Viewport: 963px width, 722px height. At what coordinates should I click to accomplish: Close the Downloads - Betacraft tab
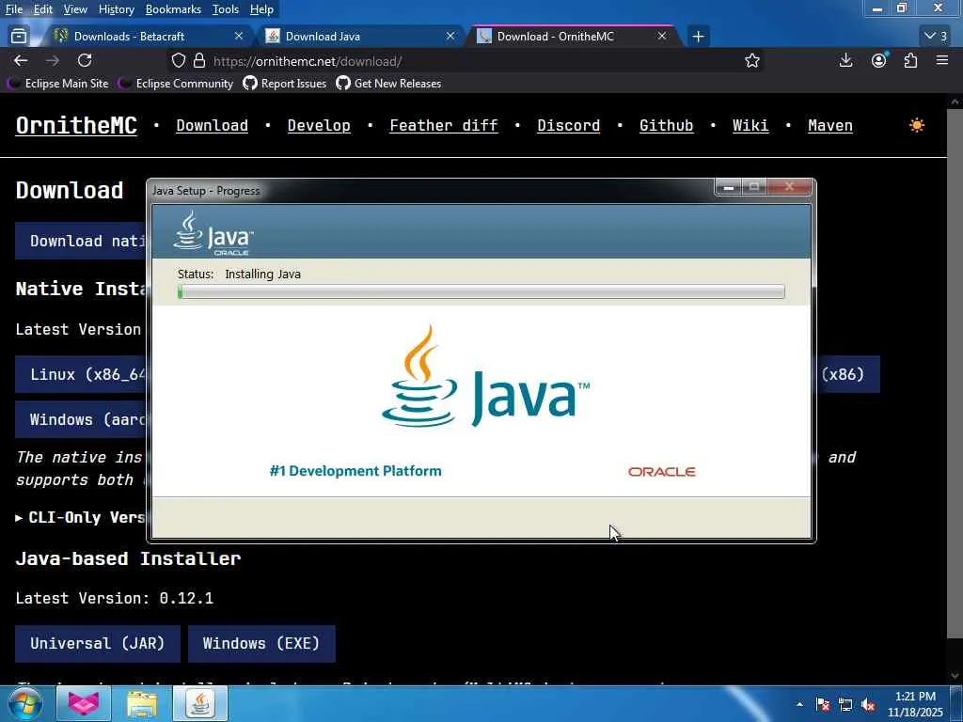click(239, 37)
